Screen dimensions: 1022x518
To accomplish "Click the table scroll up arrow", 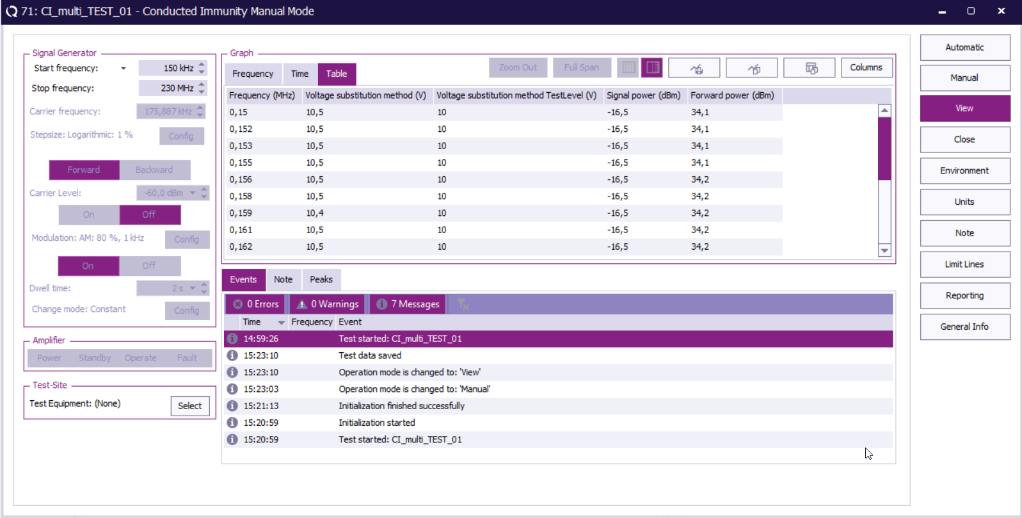I will (885, 111).
